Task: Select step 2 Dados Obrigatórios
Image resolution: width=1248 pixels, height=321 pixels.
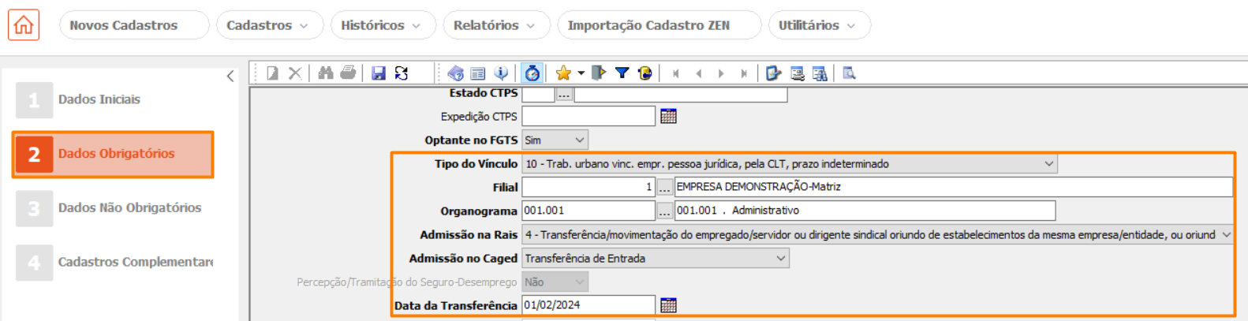Action: click(113, 154)
